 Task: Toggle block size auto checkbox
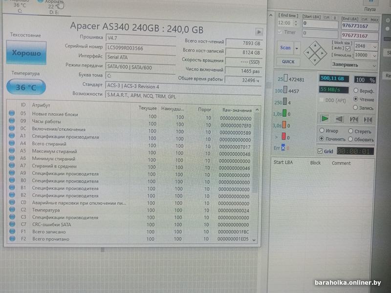click(348, 48)
